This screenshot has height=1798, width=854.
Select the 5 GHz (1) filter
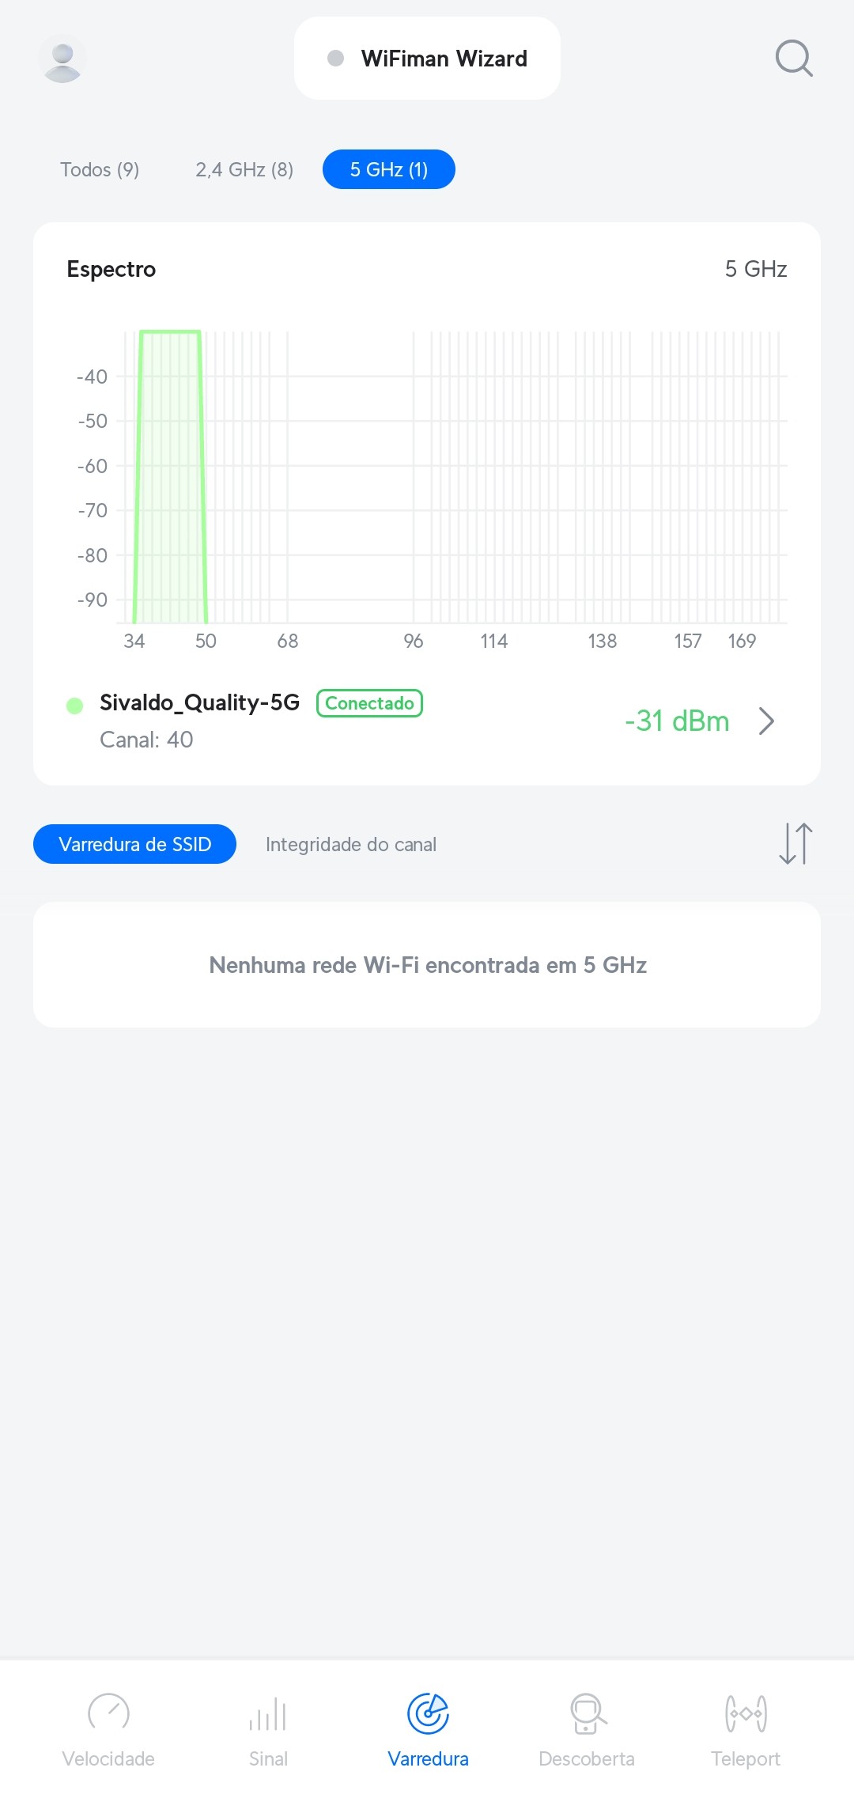point(389,170)
